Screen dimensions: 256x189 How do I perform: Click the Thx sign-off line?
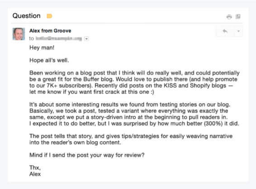tap(35, 168)
